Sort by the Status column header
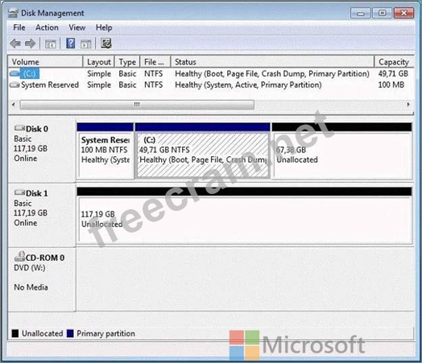 pyautogui.click(x=272, y=62)
